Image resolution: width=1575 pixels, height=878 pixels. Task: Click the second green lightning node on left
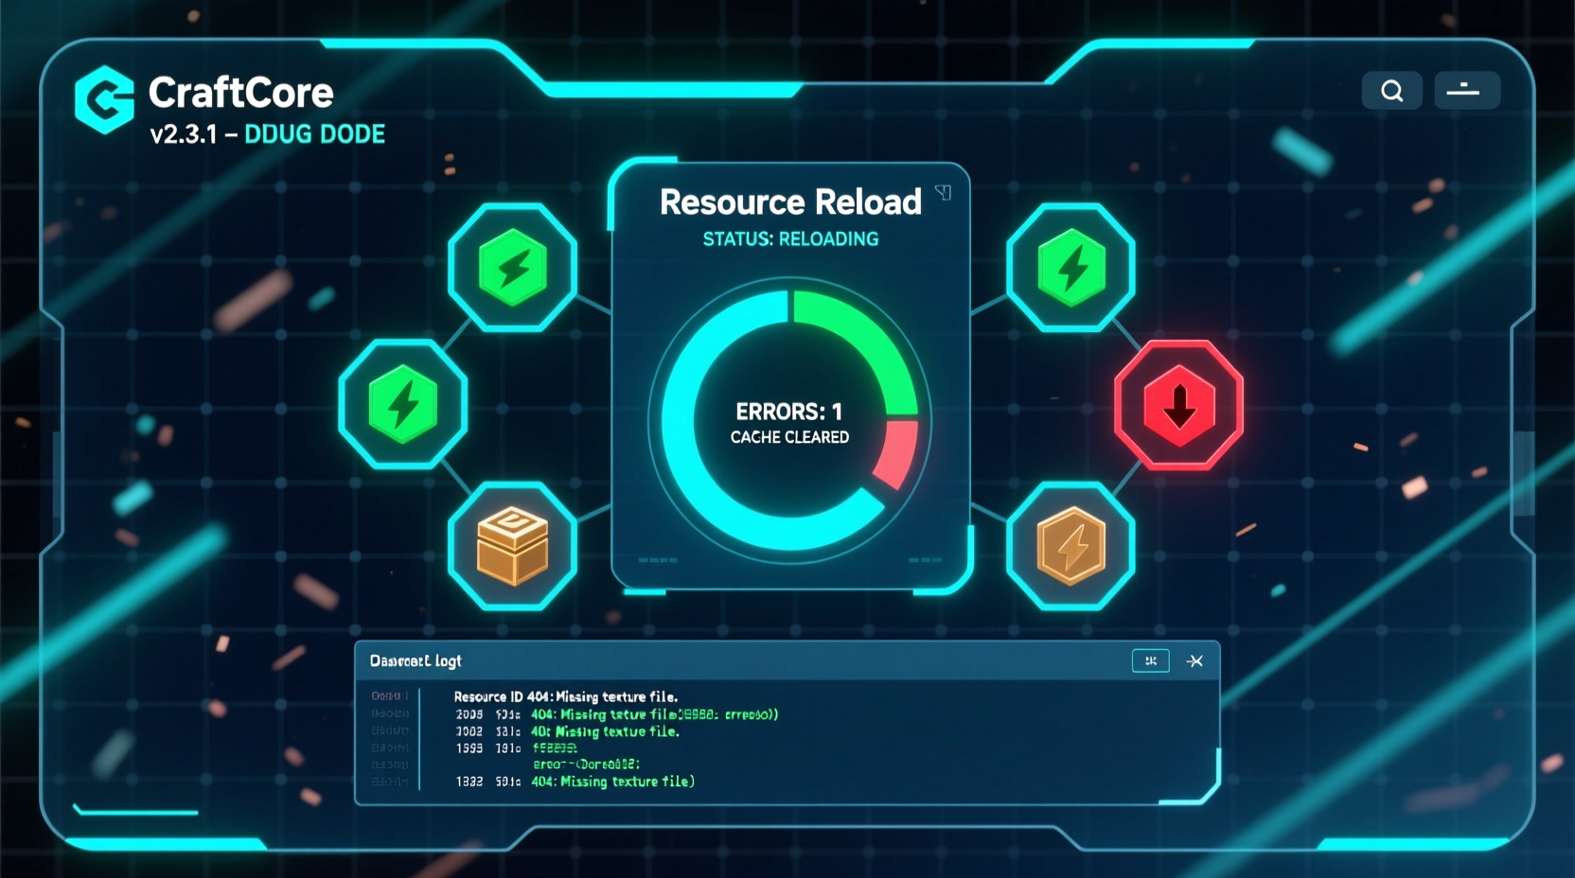point(401,407)
